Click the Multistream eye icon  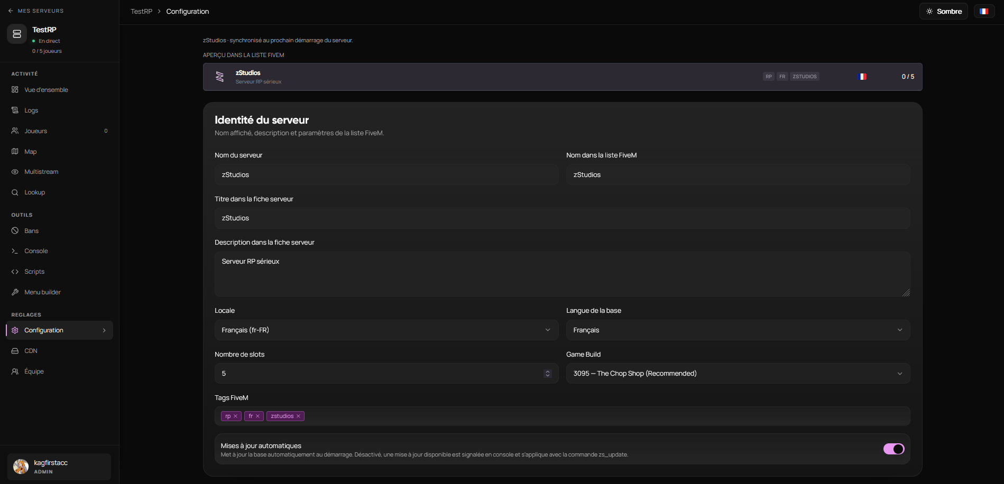pos(15,172)
